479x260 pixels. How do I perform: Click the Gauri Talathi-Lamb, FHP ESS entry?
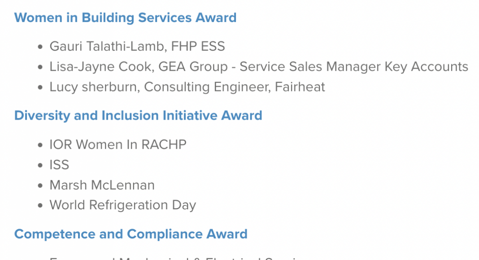point(137,46)
